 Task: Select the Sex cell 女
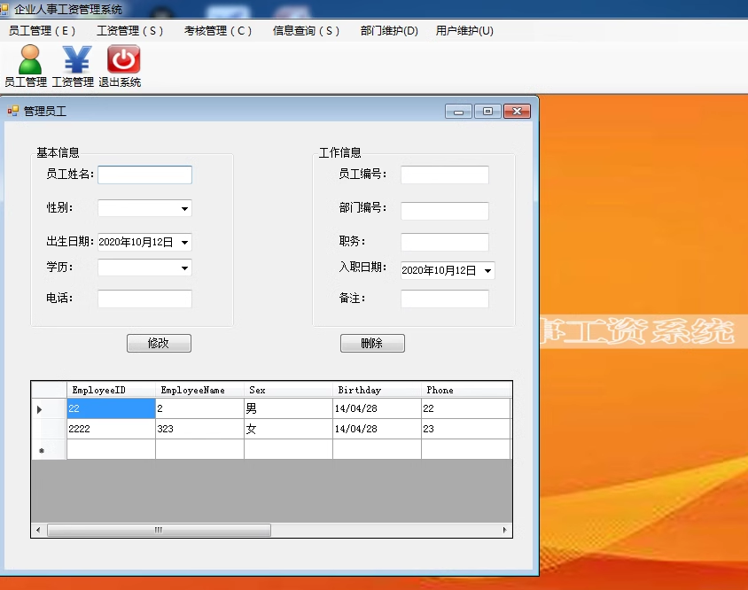click(289, 429)
